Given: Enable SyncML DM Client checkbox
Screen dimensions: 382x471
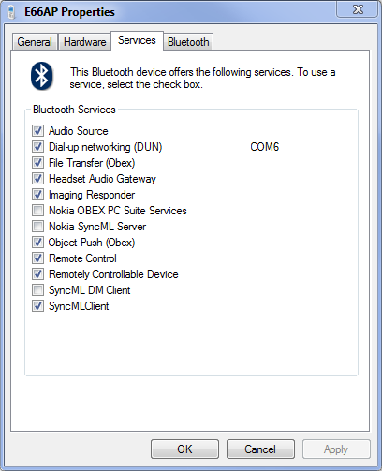Looking at the screenshot, I should (x=37, y=290).
